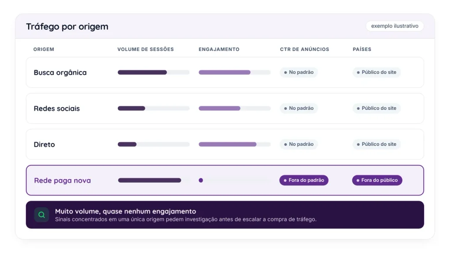450x253 pixels.
Task: Click the 'ENGAJAMENTO' column header
Action: click(219, 49)
